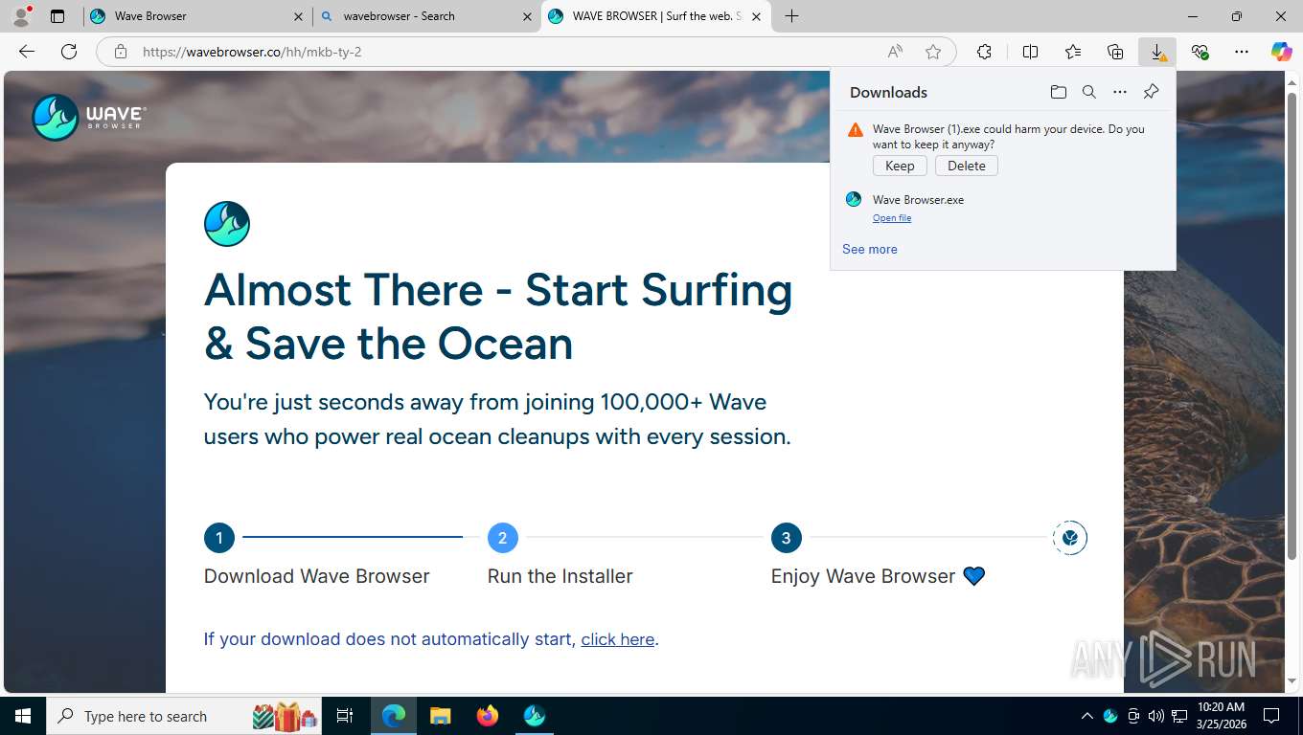The height and width of the screenshot is (735, 1303).
Task: Keep the Wave Browser (1).exe download
Action: [x=900, y=166]
